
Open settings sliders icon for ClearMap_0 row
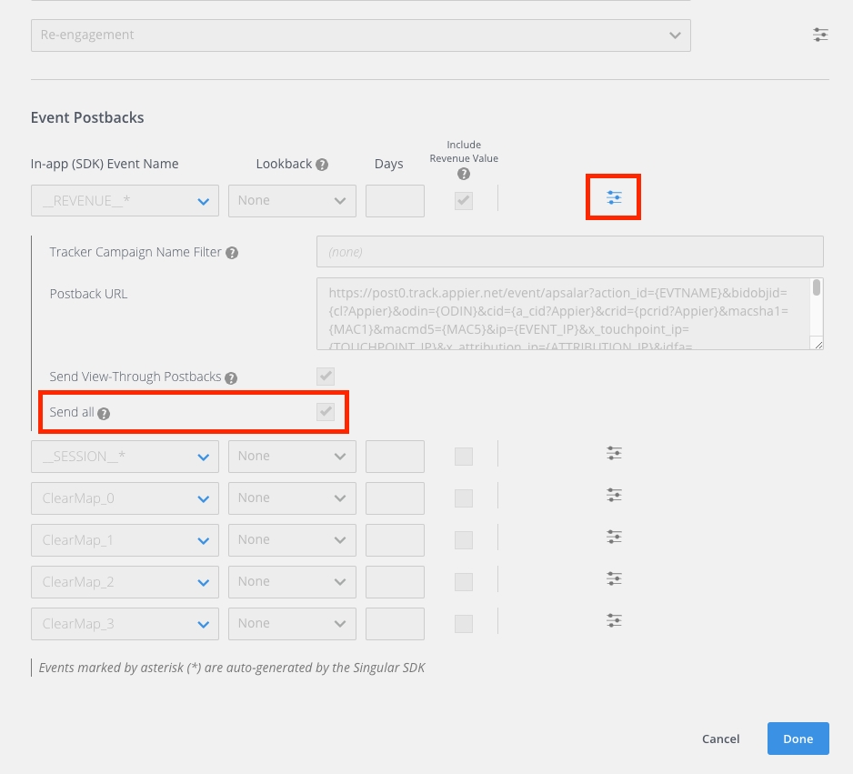pyautogui.click(x=615, y=495)
